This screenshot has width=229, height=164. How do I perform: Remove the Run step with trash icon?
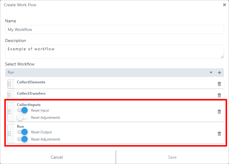(x=219, y=134)
